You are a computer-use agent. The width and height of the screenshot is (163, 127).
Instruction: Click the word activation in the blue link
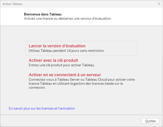point(67,108)
